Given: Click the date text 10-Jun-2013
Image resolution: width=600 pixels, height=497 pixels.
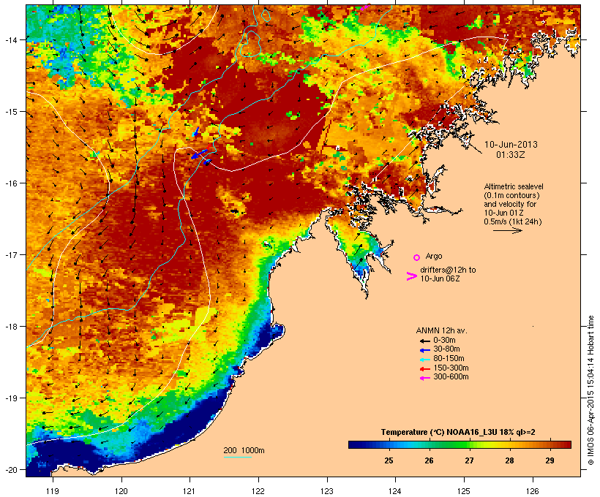Looking at the screenshot, I should click(x=511, y=145).
